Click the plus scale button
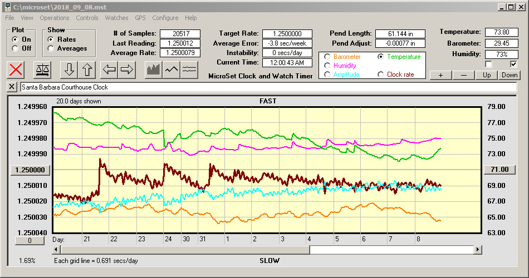 point(440,75)
